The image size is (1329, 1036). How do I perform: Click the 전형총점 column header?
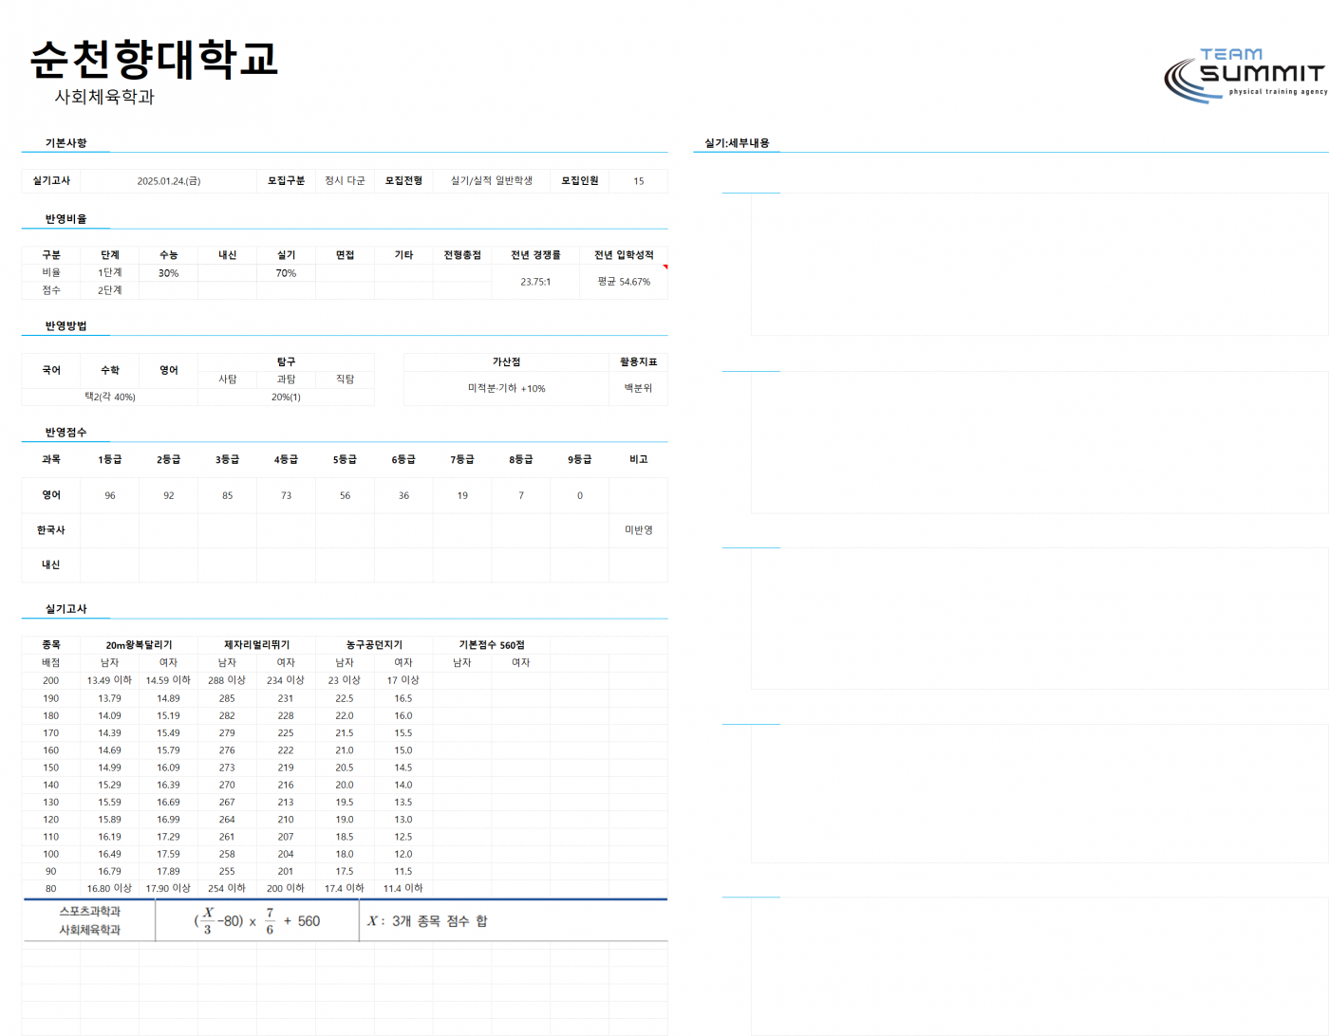click(x=462, y=255)
